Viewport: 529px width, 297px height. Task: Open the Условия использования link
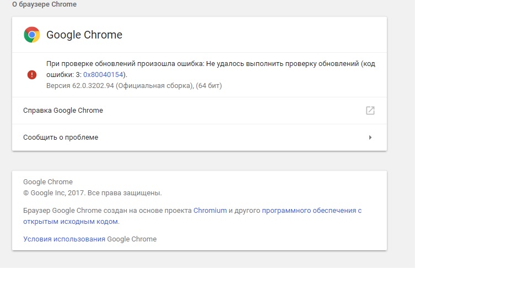pyautogui.click(x=64, y=239)
